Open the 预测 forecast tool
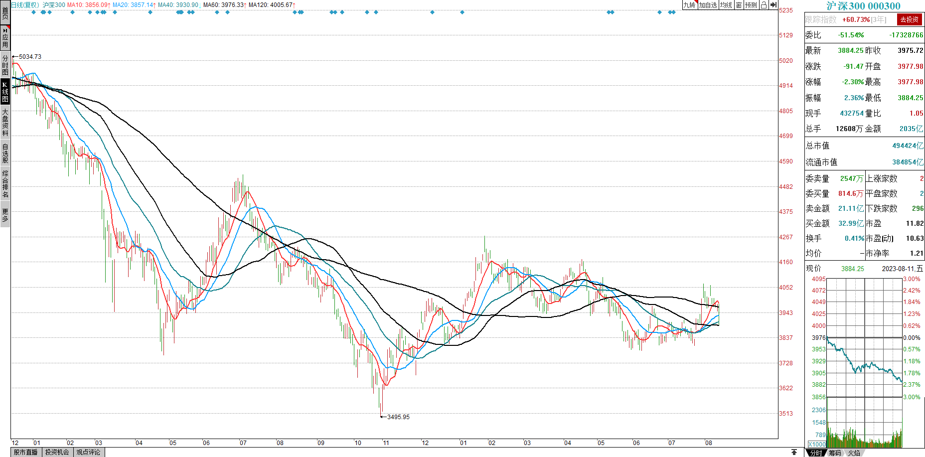The image size is (925, 457). click(751, 5)
